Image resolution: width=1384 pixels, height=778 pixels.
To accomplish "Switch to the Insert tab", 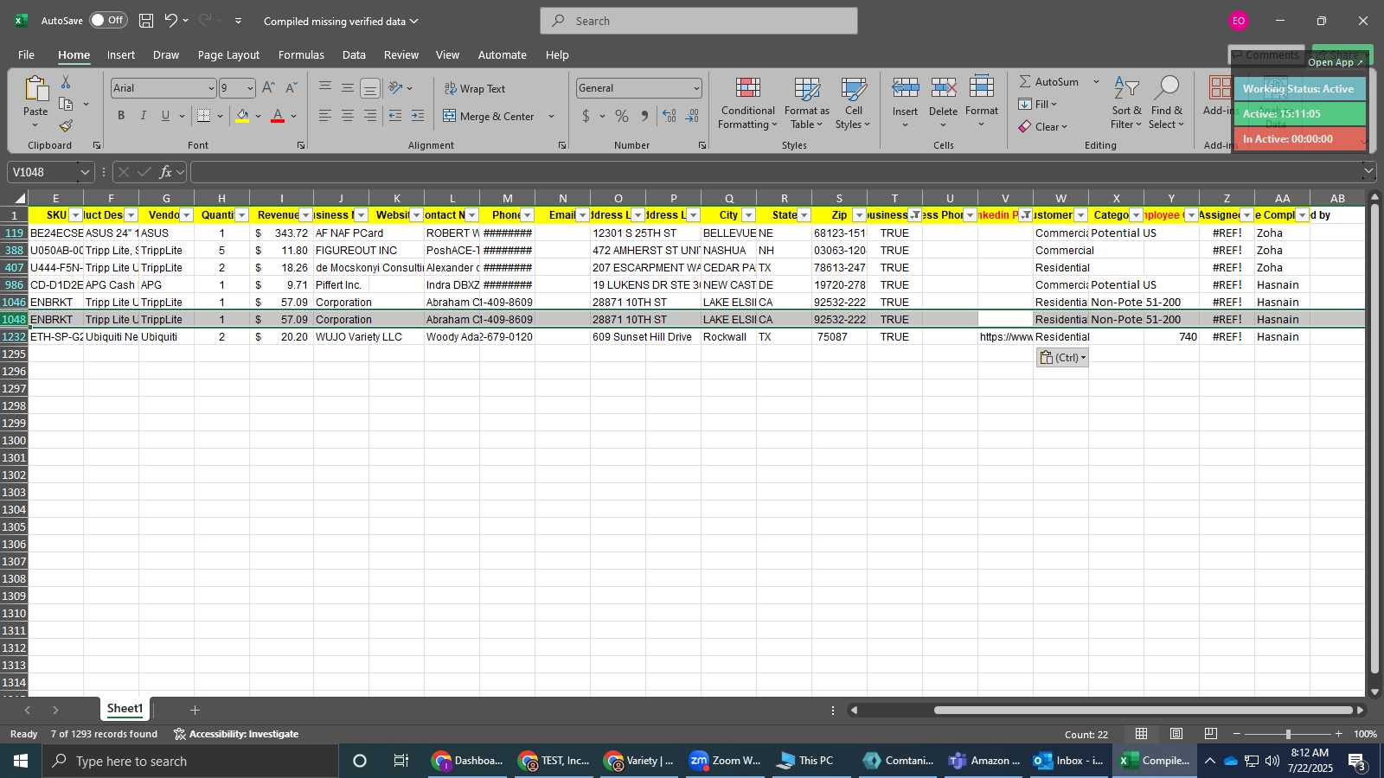I will [121, 54].
